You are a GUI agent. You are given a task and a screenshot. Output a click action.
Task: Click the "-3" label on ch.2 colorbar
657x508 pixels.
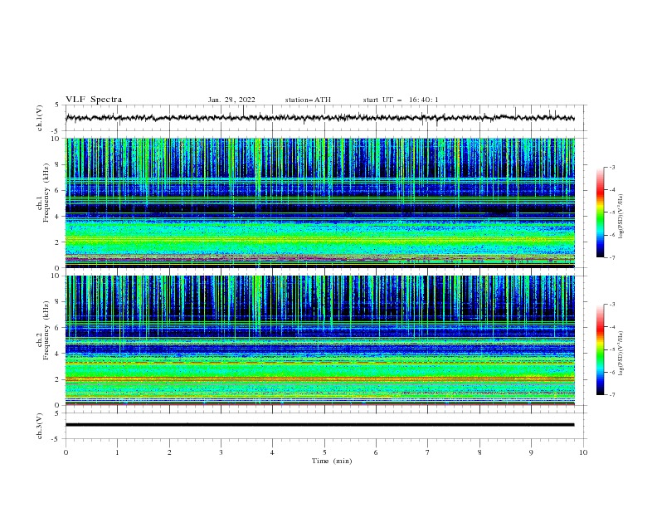point(612,305)
